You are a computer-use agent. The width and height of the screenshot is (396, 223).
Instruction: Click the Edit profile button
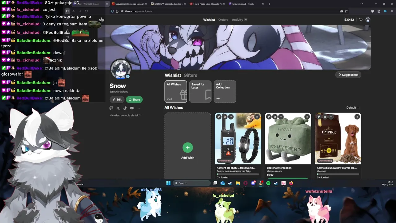tap(117, 99)
